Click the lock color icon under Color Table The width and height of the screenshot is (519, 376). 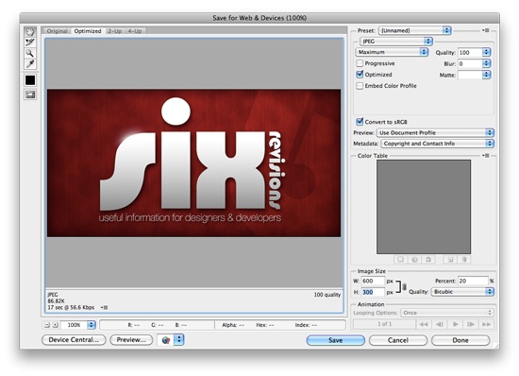[428, 260]
